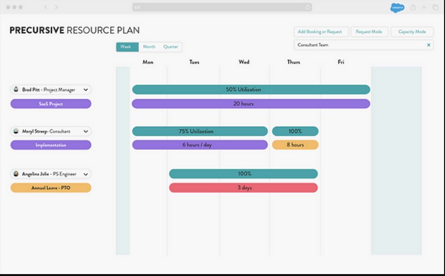445x276 pixels.
Task: Click Meryl Streep's 75% Utilization bar
Action: pyautogui.click(x=200, y=131)
